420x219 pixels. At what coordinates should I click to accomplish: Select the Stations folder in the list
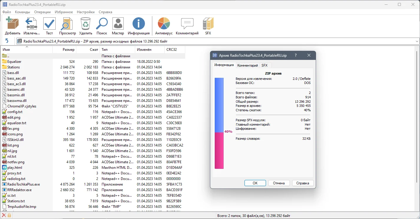[x=14, y=67]
